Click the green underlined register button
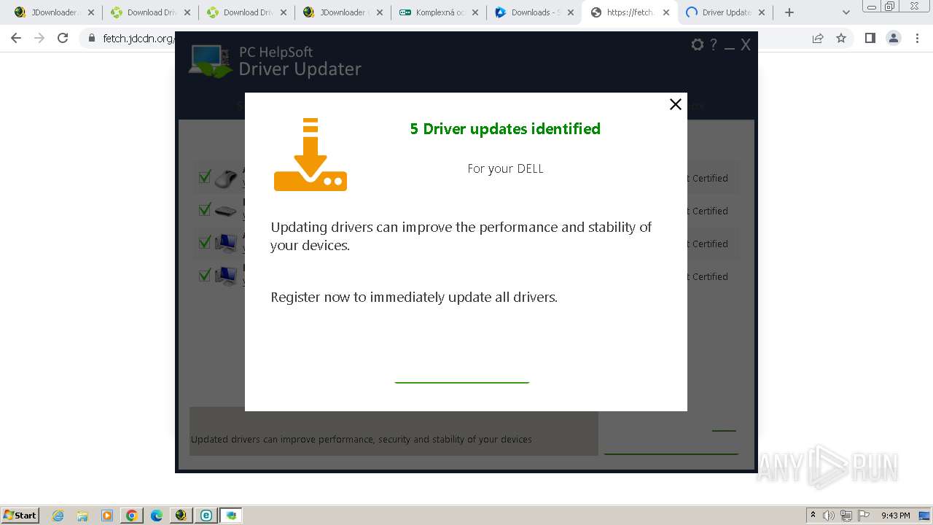The width and height of the screenshot is (933, 525). pos(462,382)
